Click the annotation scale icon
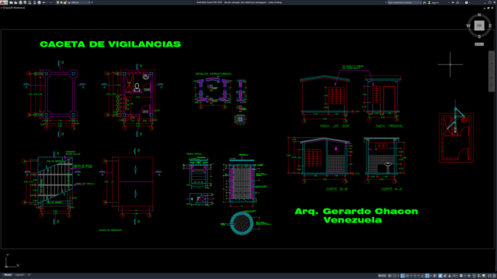The width and height of the screenshot is (497, 279). [450, 276]
